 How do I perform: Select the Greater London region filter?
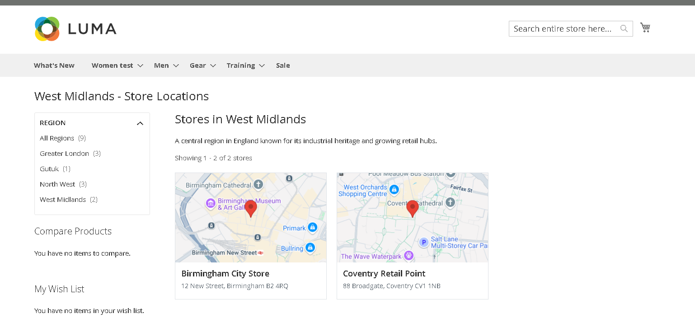click(65, 154)
